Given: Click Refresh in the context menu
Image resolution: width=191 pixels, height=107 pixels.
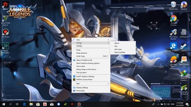Looking at the screenshot, I should click(x=91, y=46).
